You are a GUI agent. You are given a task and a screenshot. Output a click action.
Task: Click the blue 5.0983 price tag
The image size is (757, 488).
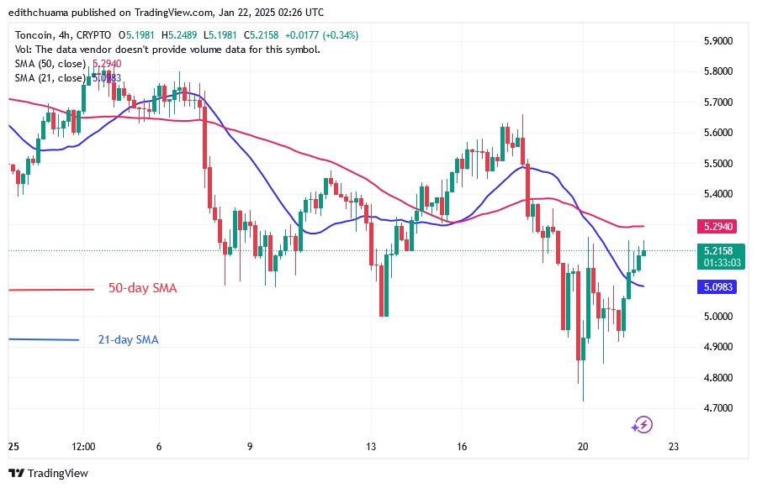717,286
